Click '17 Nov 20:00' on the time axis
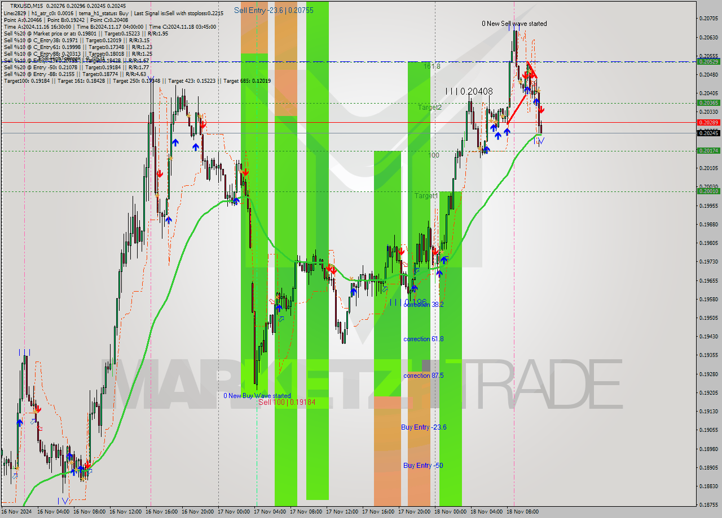 (x=415, y=512)
